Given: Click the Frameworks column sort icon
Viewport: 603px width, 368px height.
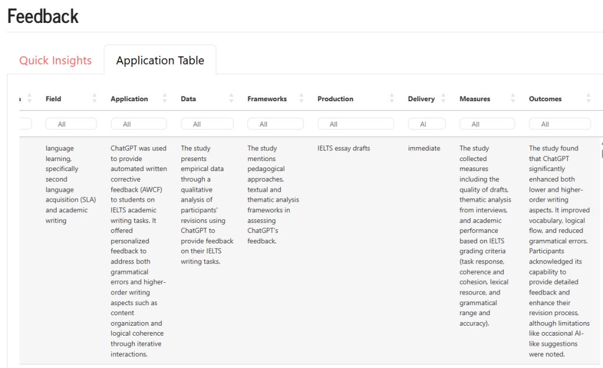Looking at the screenshot, I should tap(301, 99).
